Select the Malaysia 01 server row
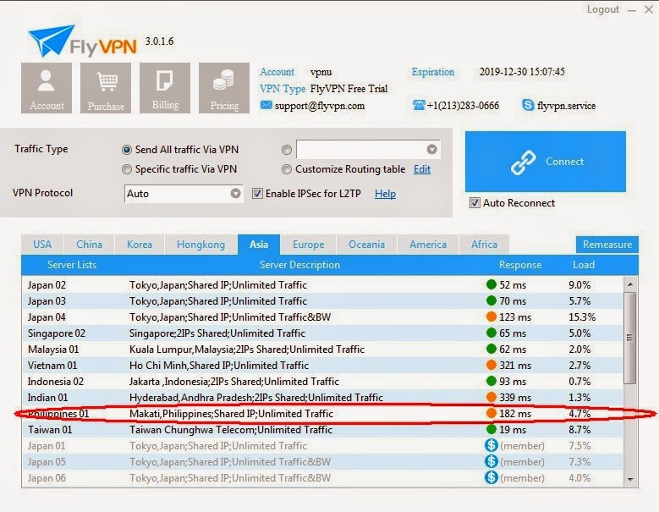659x512 pixels. point(322,349)
